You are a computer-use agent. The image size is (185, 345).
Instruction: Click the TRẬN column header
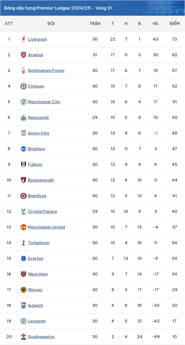tap(95, 23)
